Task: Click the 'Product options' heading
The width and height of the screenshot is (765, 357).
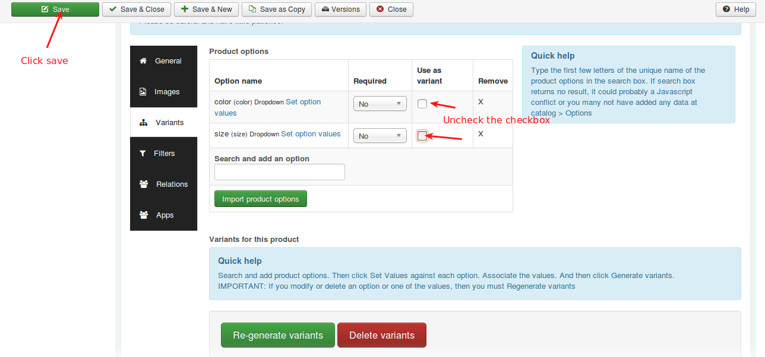Action: click(239, 52)
